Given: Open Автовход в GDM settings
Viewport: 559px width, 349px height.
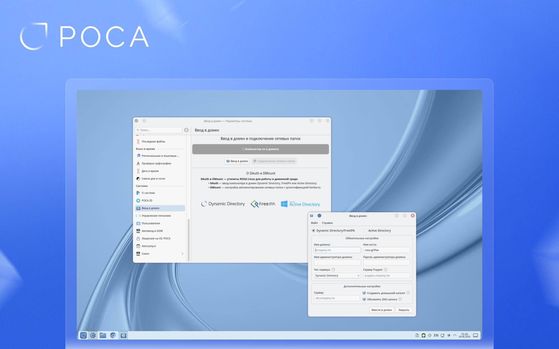Looking at the screenshot, I should click(x=160, y=231).
